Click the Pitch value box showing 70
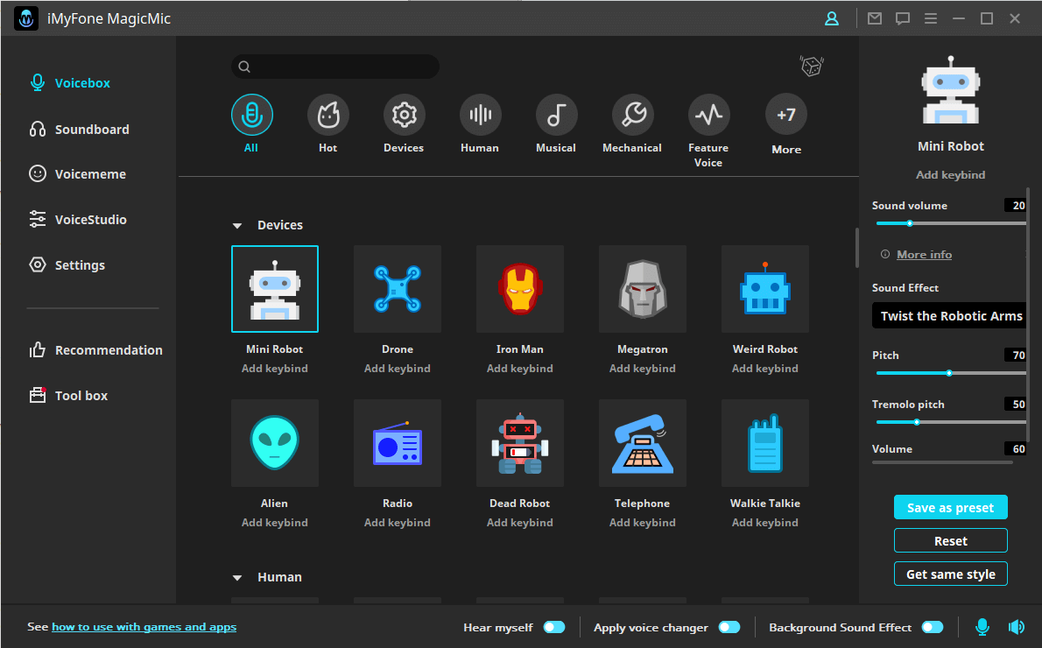Screen dimensions: 1042x648 1016,355
